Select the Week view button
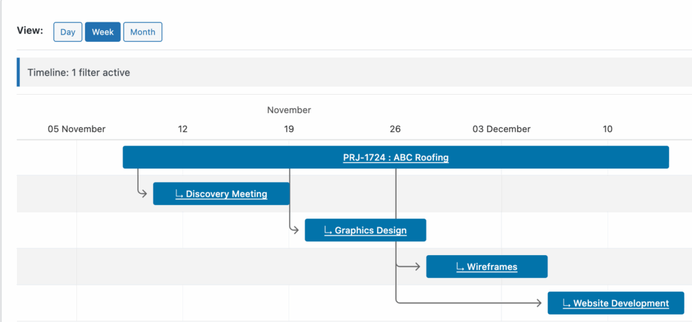692x322 pixels. pos(103,32)
